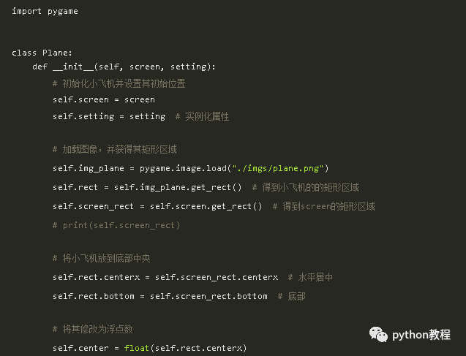Click the '# print(self.screen_rect)' commented line

116,225
